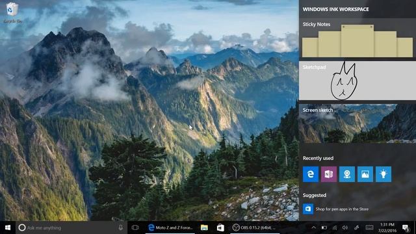Open the lightbulb tips app in Recently used
416x234 pixels.
point(383,174)
